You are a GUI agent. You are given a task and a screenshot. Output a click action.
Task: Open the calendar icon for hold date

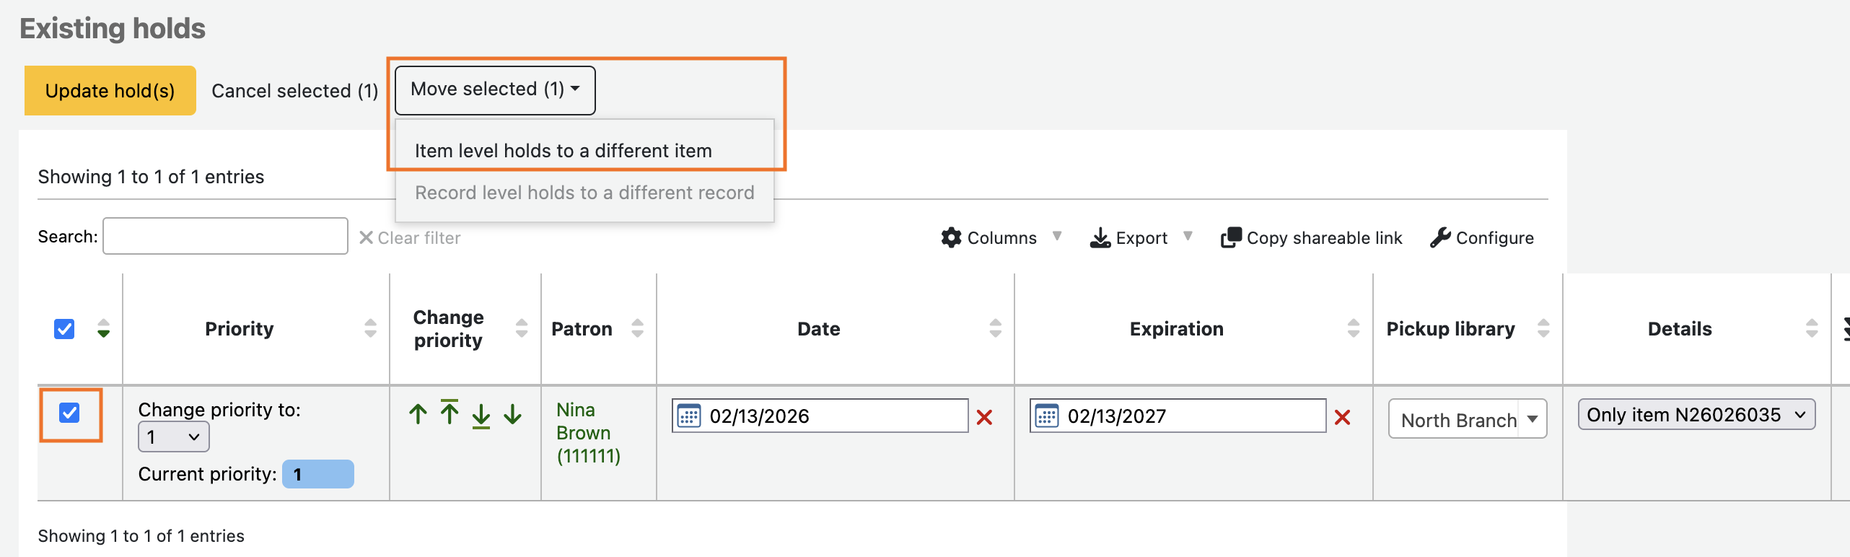tap(689, 416)
